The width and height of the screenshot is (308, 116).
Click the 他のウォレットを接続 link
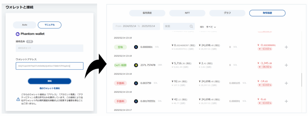pos(50,88)
